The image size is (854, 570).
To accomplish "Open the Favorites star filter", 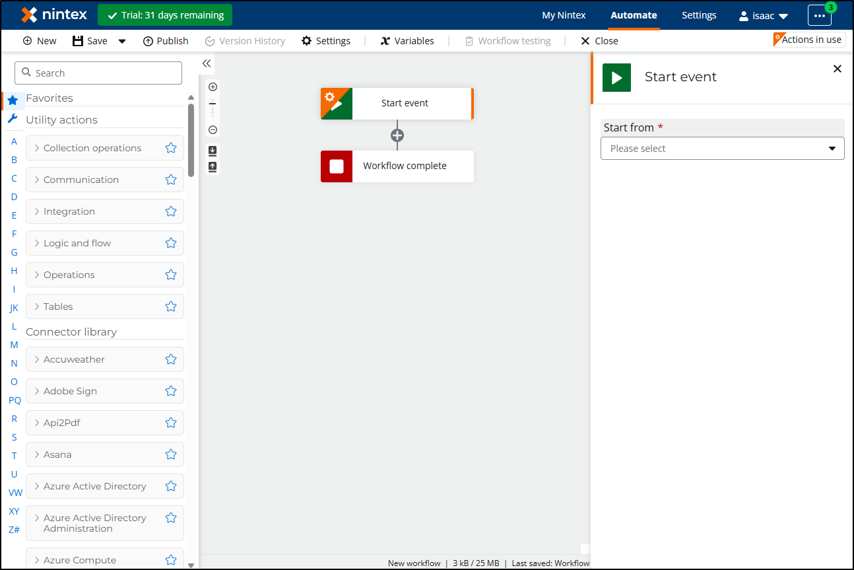I will tap(13, 100).
